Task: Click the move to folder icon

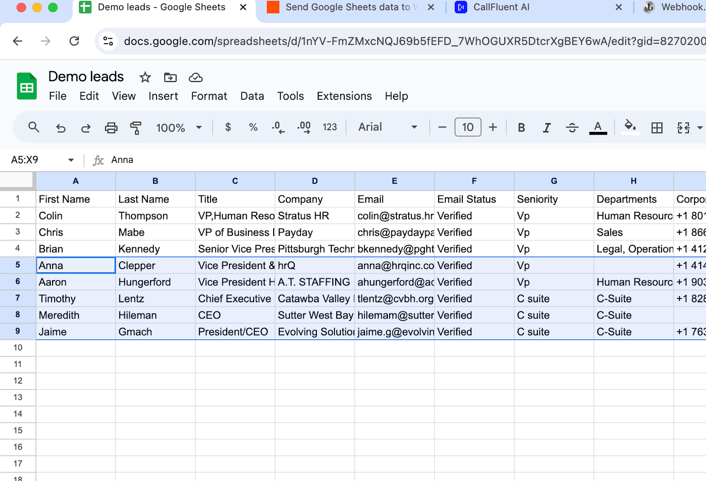Action: [x=170, y=78]
